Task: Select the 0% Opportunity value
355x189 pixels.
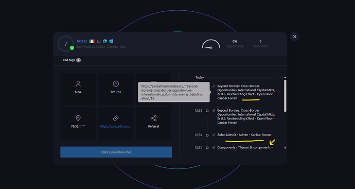Action: [235, 42]
